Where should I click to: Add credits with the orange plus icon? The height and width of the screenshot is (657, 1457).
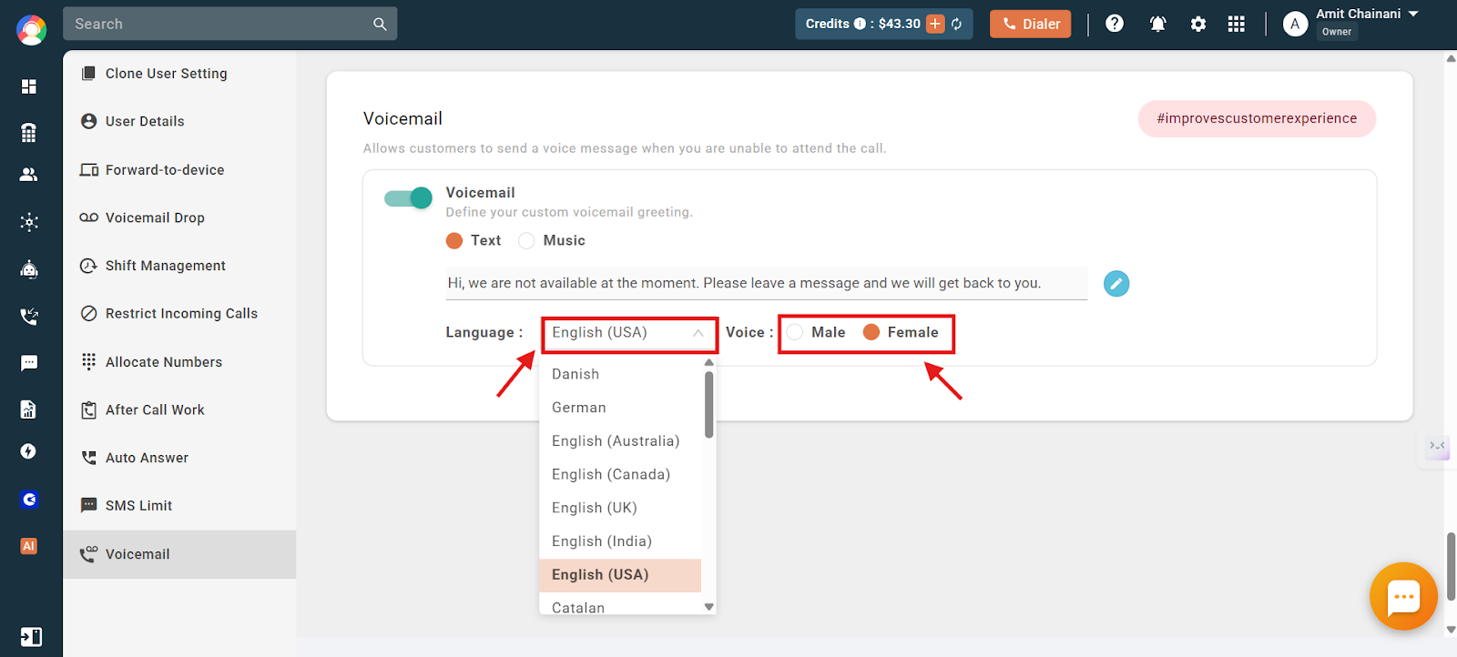(x=935, y=24)
